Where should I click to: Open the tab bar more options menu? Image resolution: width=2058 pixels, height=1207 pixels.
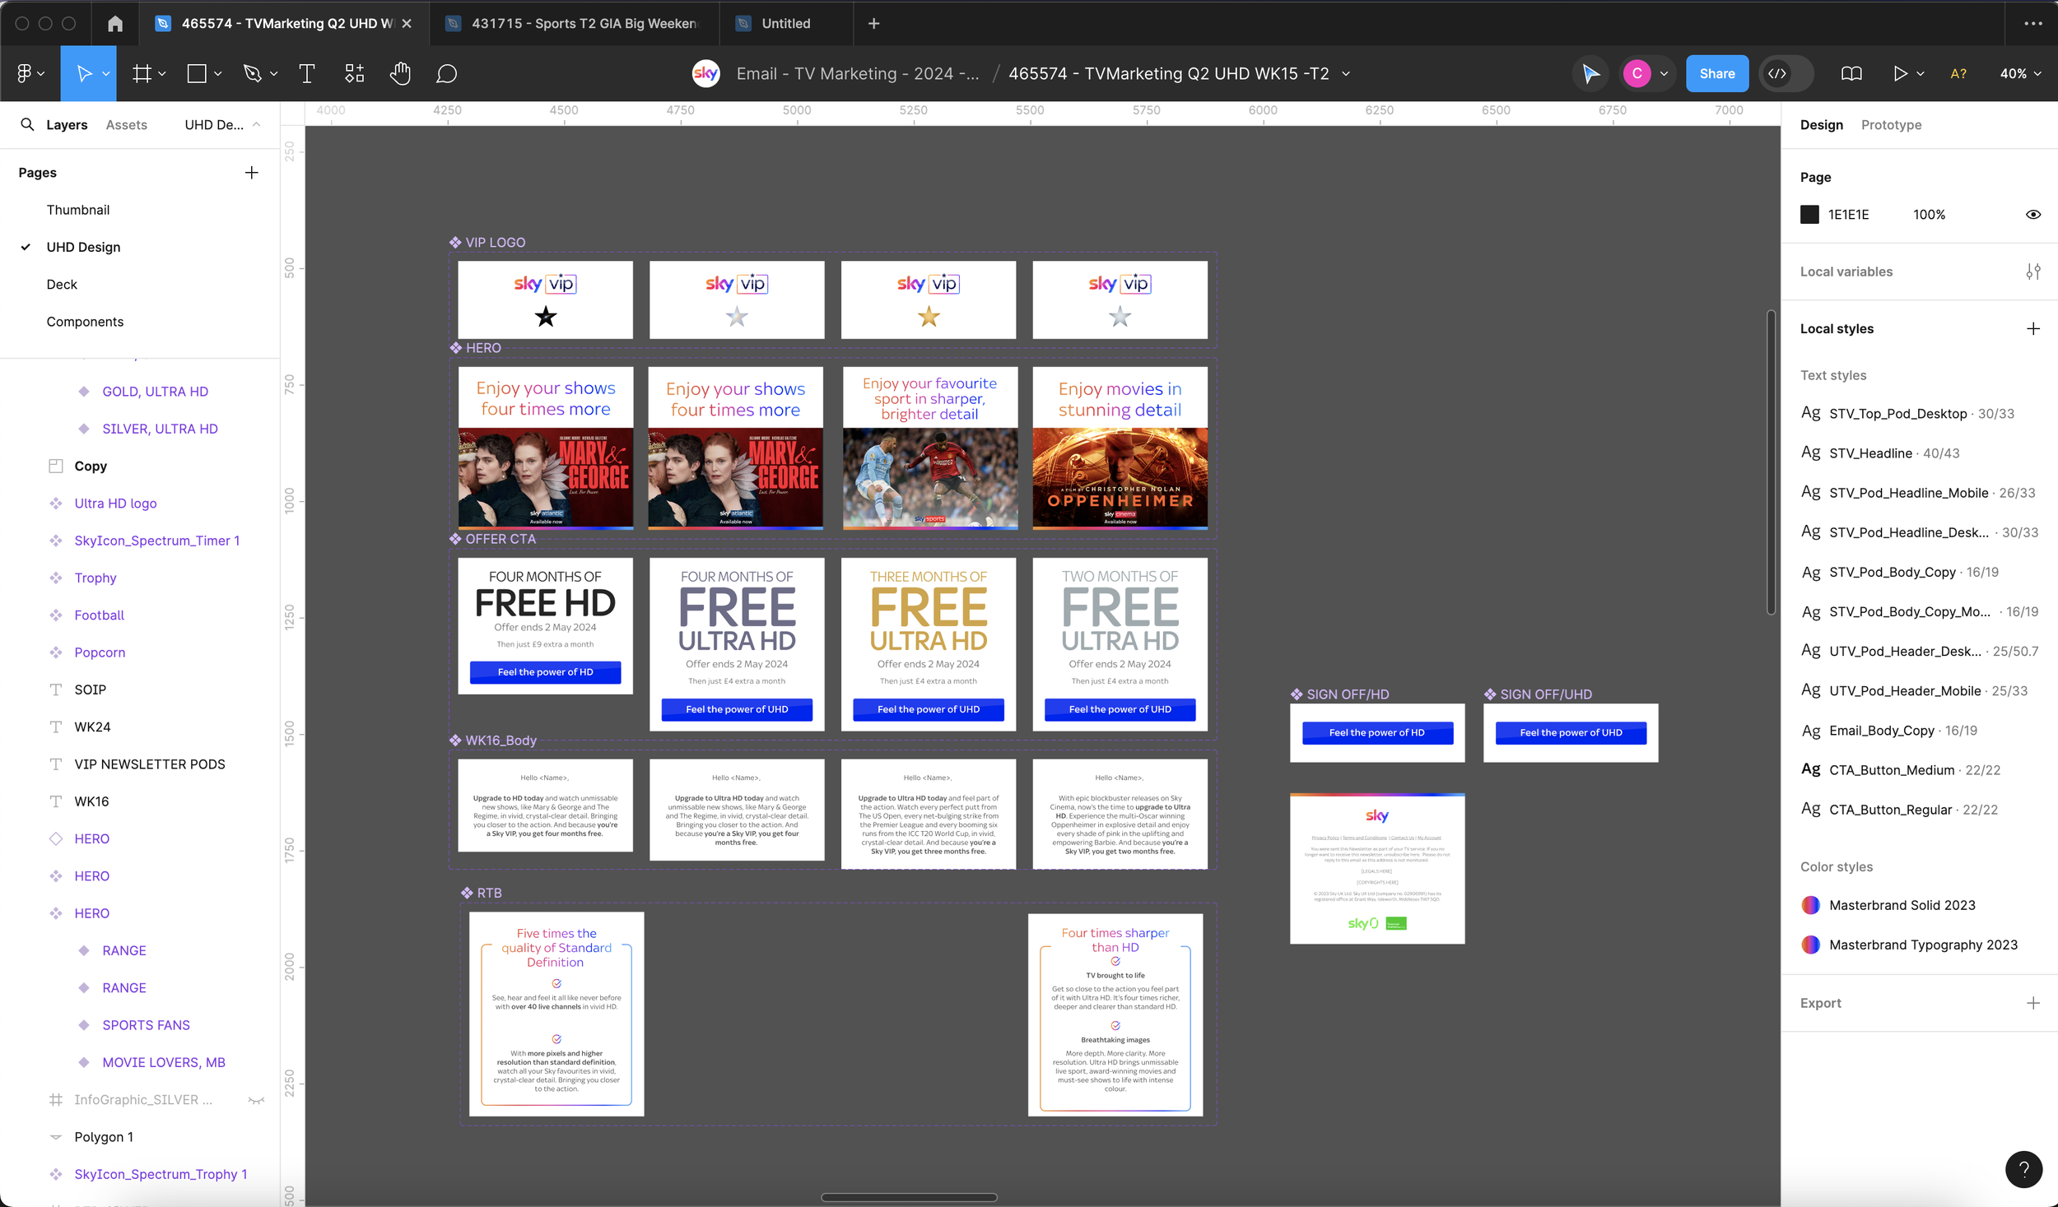[2033, 23]
